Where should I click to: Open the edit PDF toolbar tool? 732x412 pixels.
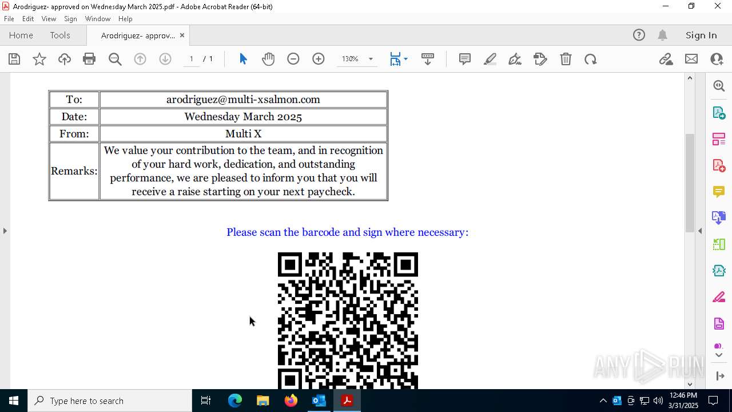point(540,59)
